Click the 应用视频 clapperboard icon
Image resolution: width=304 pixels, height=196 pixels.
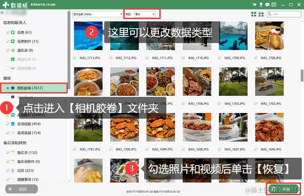tap(13, 124)
